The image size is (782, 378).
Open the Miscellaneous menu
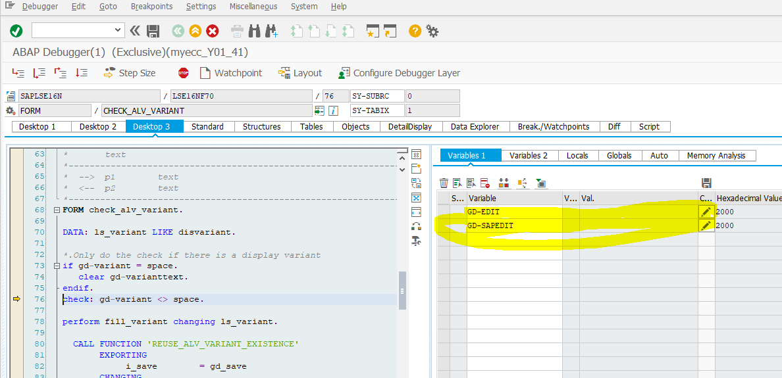(x=253, y=7)
